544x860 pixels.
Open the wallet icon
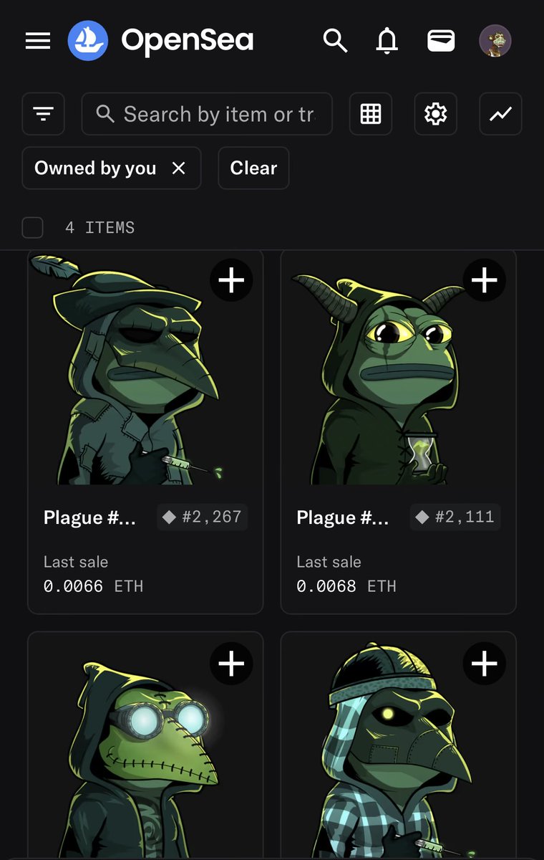441,41
